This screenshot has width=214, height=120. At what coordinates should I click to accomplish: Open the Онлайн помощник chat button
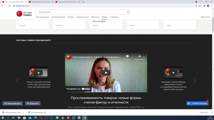(x=197, y=103)
